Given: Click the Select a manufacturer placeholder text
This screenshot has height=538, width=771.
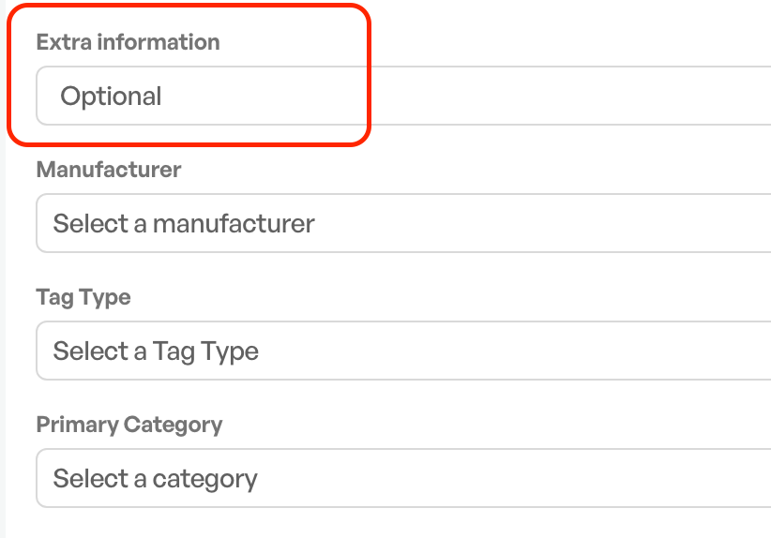Looking at the screenshot, I should coord(184,224).
